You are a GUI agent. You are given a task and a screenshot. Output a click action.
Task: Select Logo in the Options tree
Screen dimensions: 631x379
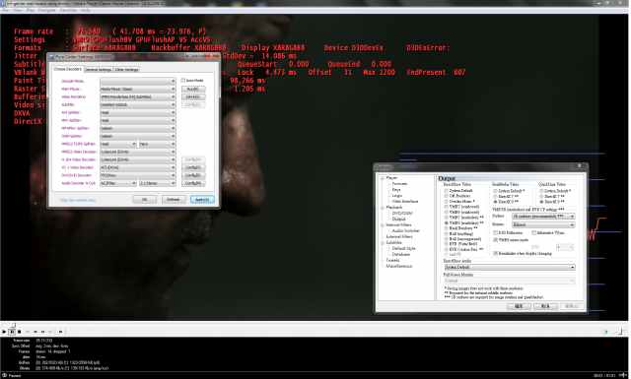click(x=397, y=195)
